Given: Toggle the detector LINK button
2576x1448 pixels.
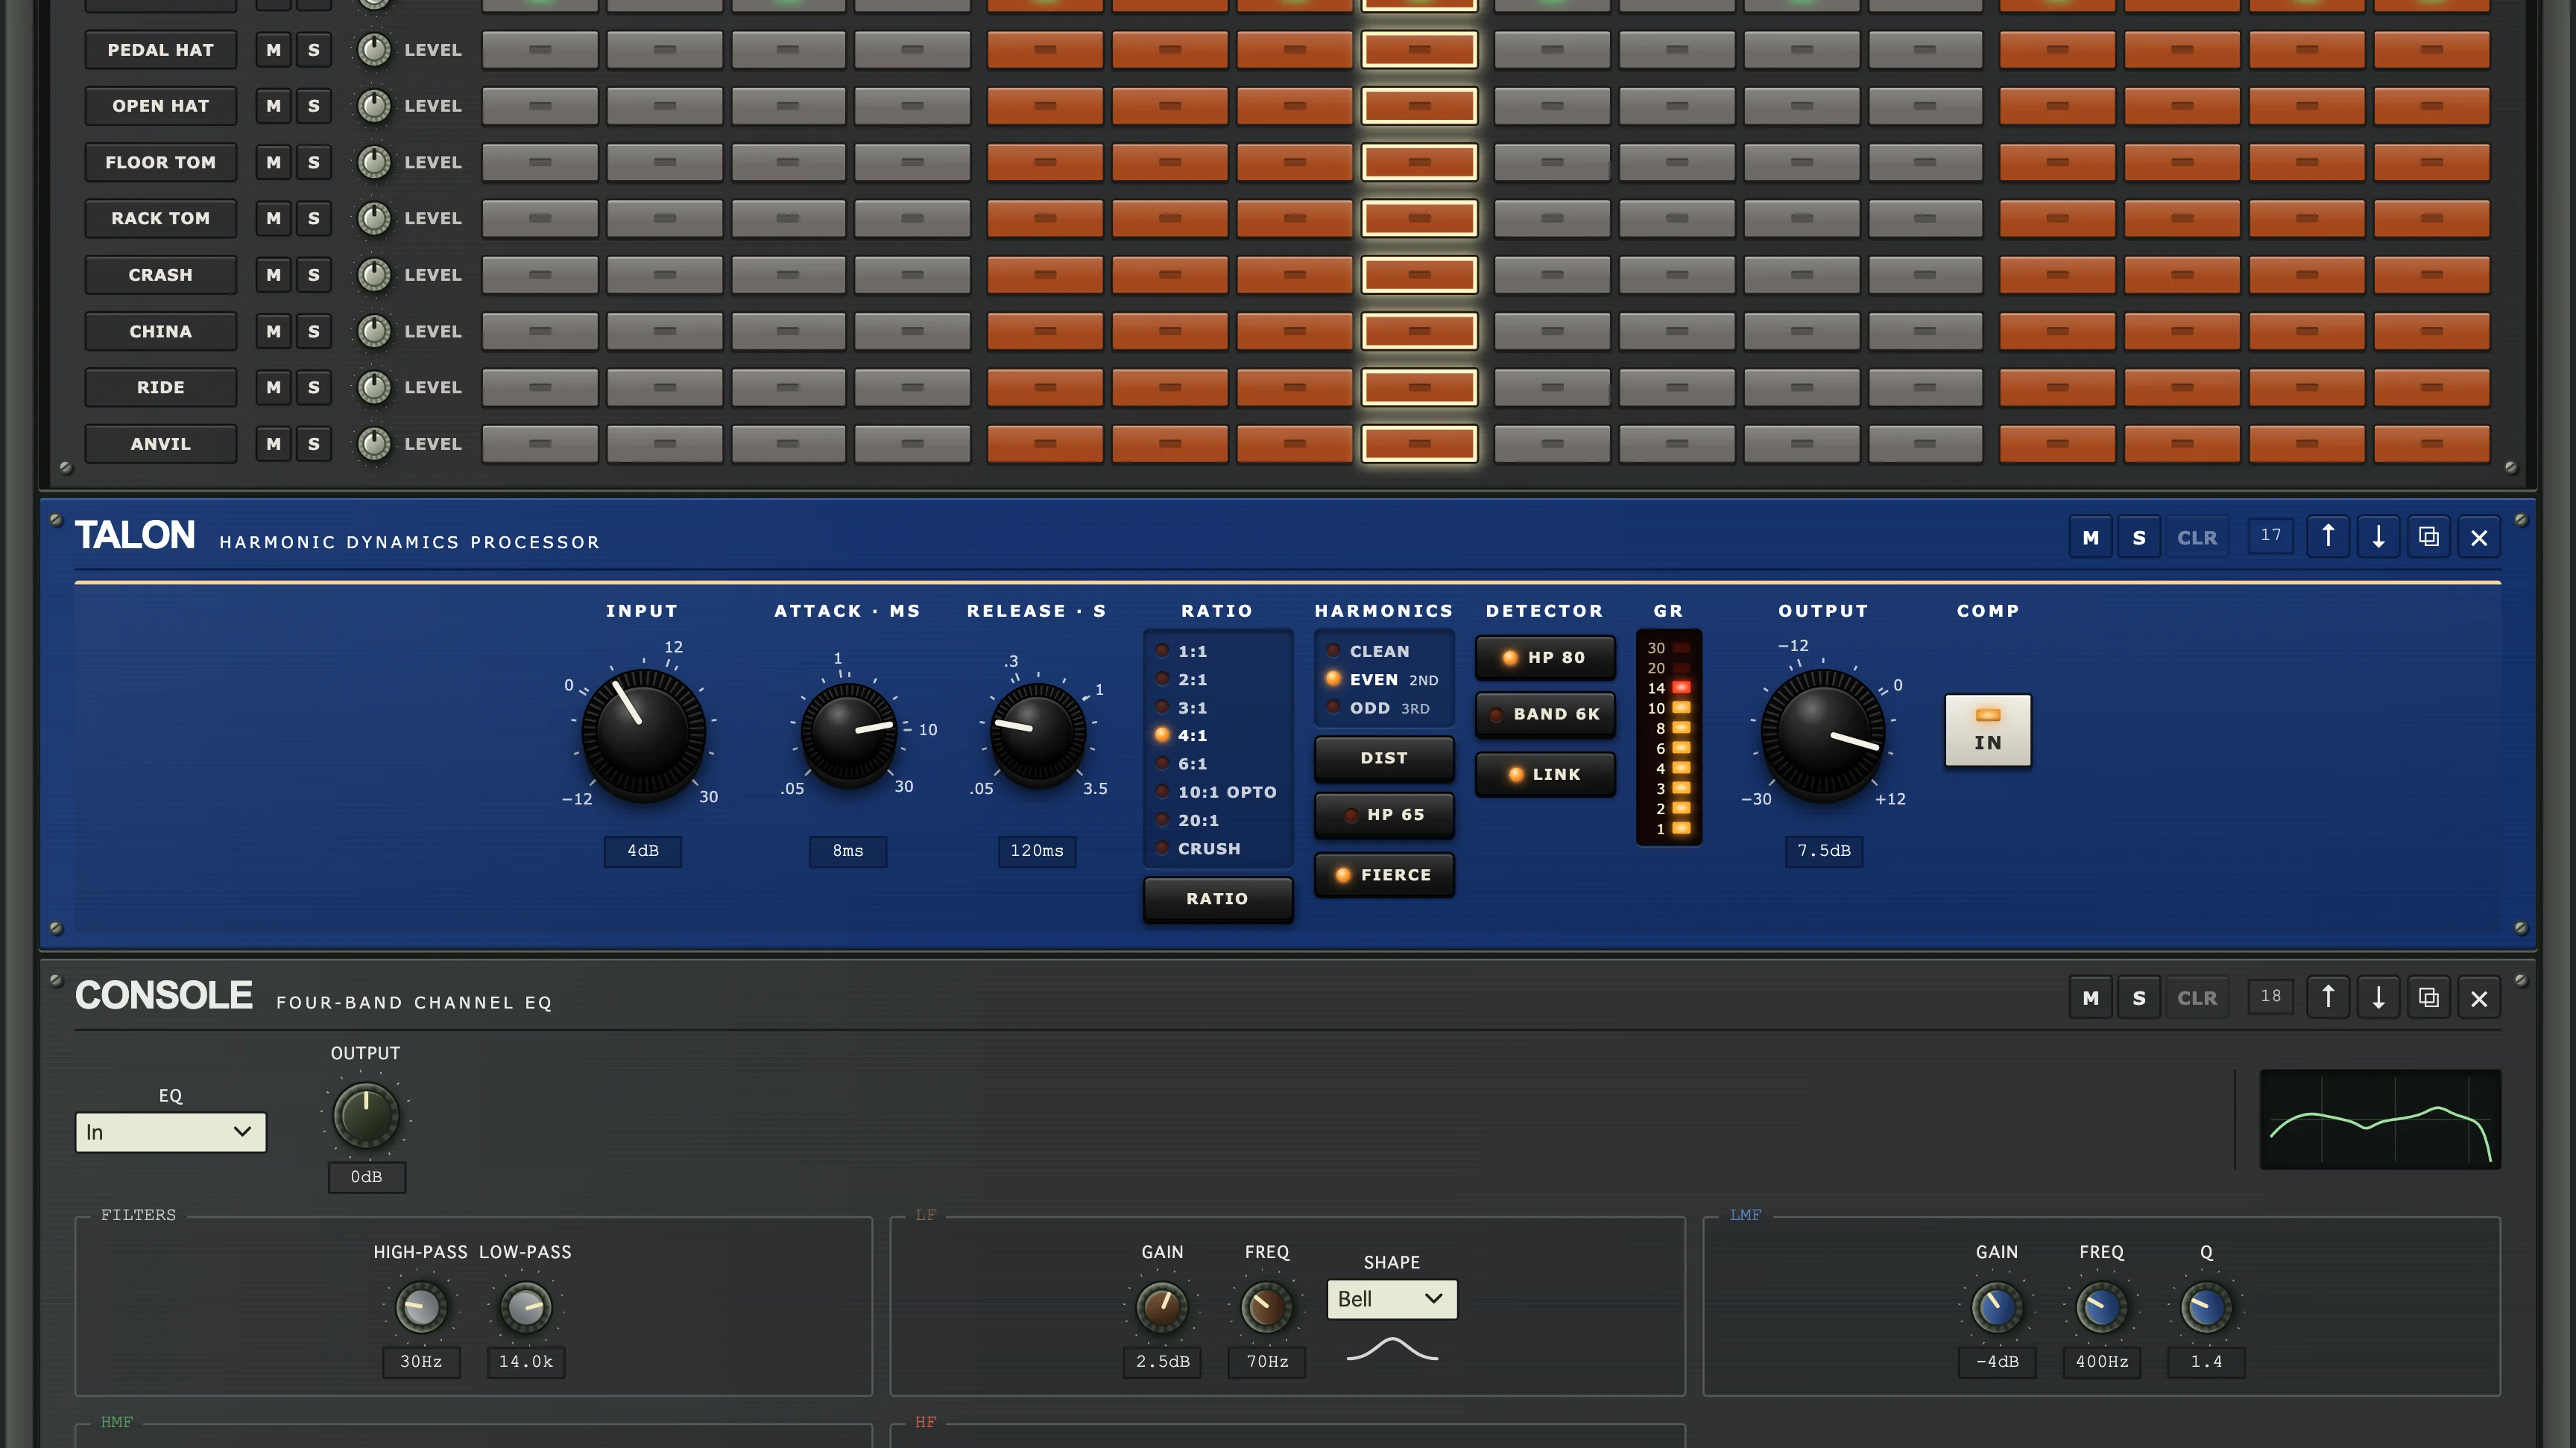Looking at the screenshot, I should (x=1545, y=775).
